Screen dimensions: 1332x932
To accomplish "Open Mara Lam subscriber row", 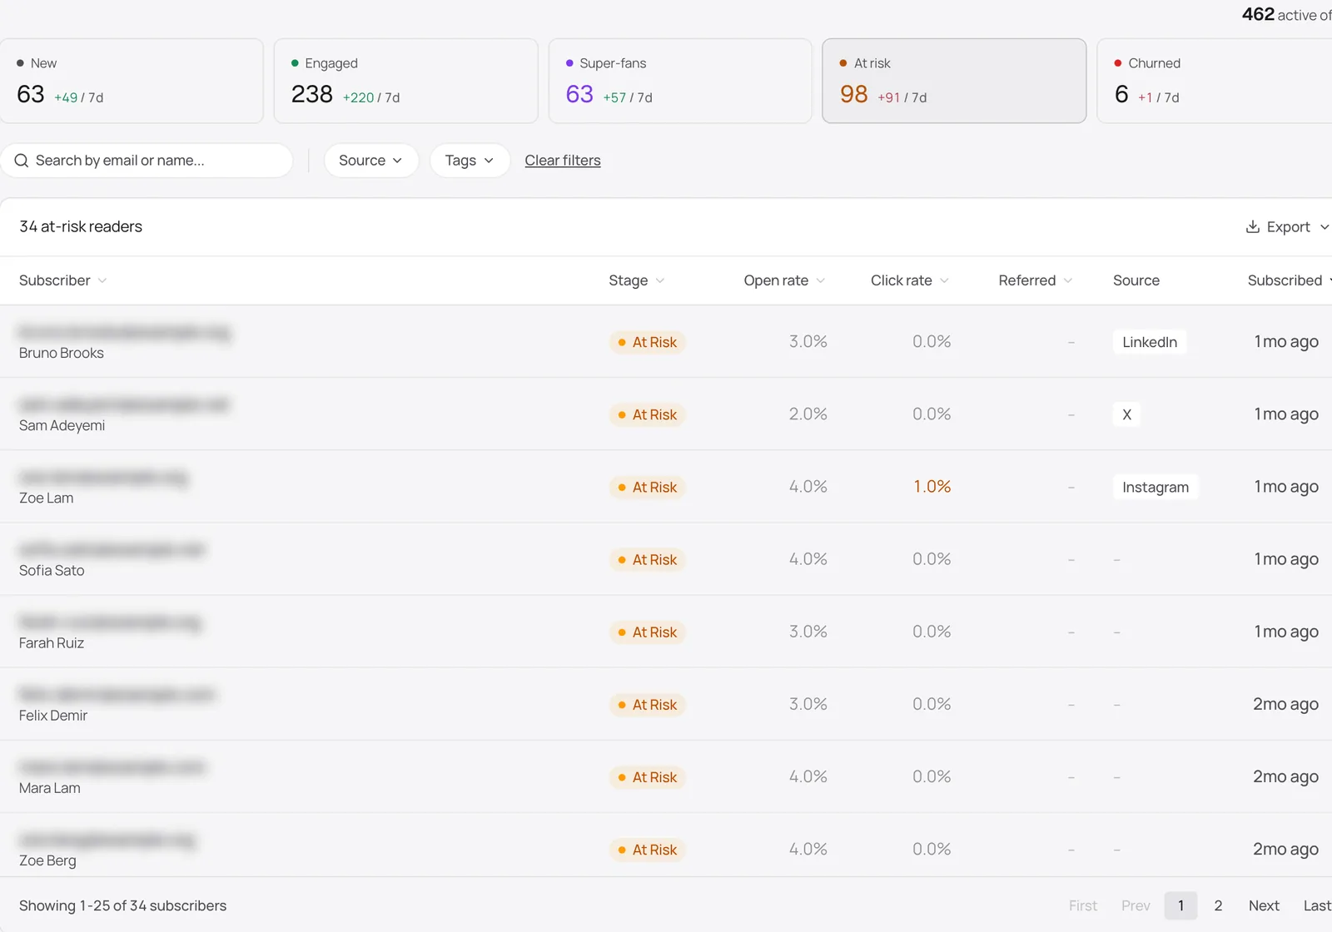I will [666, 776].
